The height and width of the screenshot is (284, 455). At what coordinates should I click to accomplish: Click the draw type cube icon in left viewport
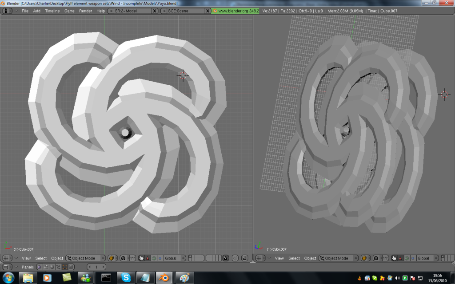tap(112, 258)
